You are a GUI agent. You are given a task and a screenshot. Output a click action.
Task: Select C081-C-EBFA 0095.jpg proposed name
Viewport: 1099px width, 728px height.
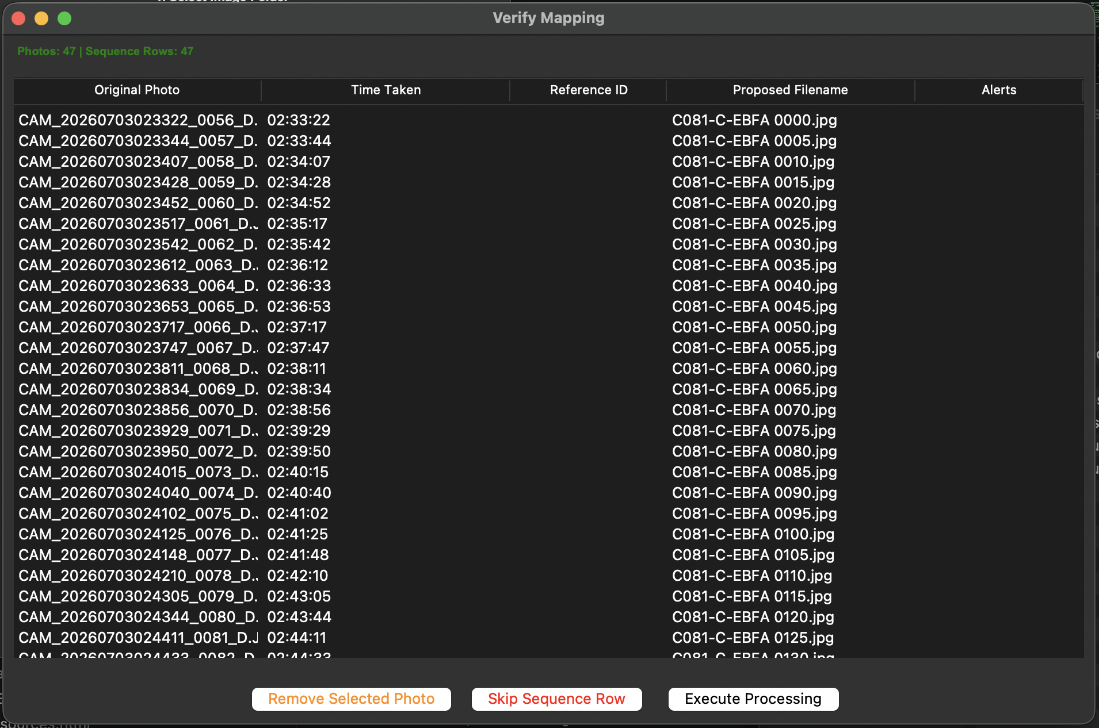[x=754, y=514]
